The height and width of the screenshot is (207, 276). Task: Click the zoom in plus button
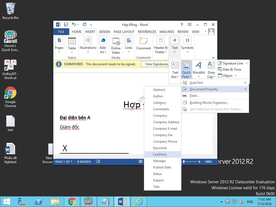[199, 162]
